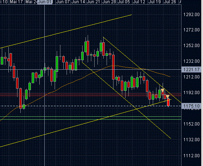Select the upper red horizontal resistance line
The height and width of the screenshot is (166, 203).
tap(91, 94)
